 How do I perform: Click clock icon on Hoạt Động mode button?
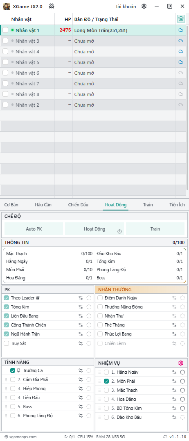pos(119,231)
